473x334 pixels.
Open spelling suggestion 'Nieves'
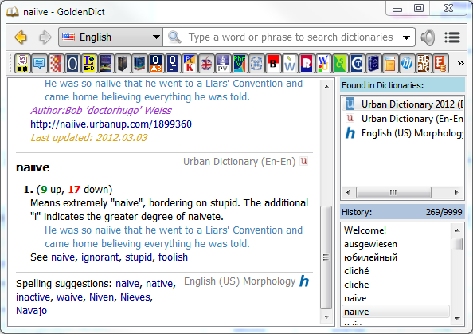135,297
